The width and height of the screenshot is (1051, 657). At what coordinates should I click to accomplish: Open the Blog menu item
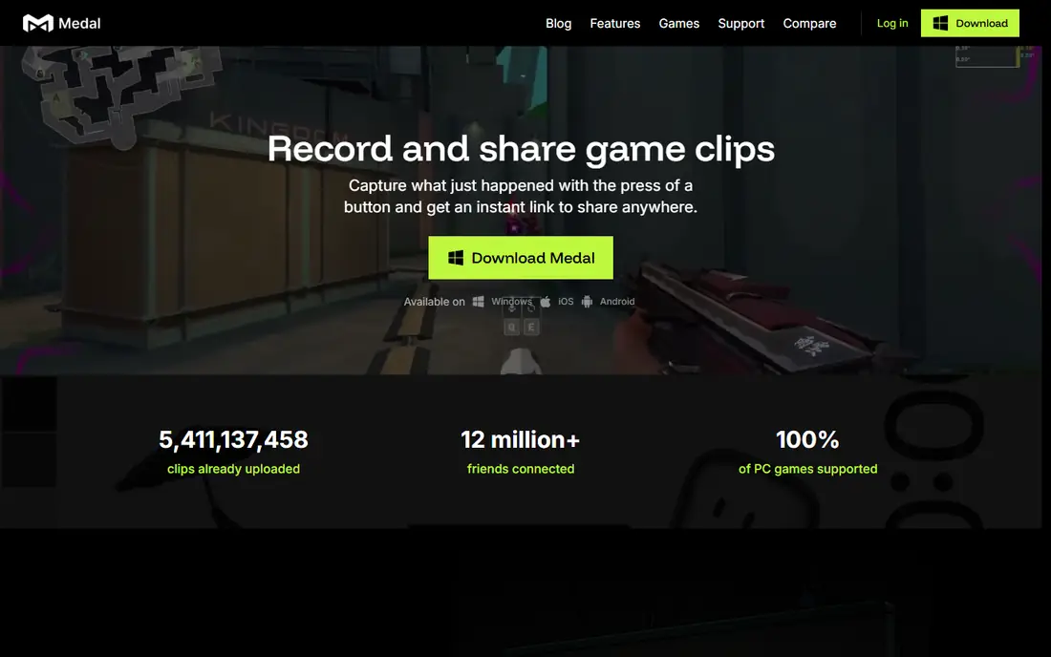558,24
